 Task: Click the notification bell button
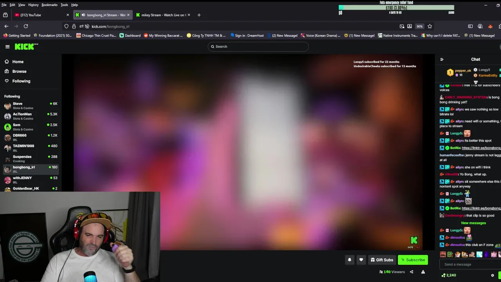[x=350, y=260]
